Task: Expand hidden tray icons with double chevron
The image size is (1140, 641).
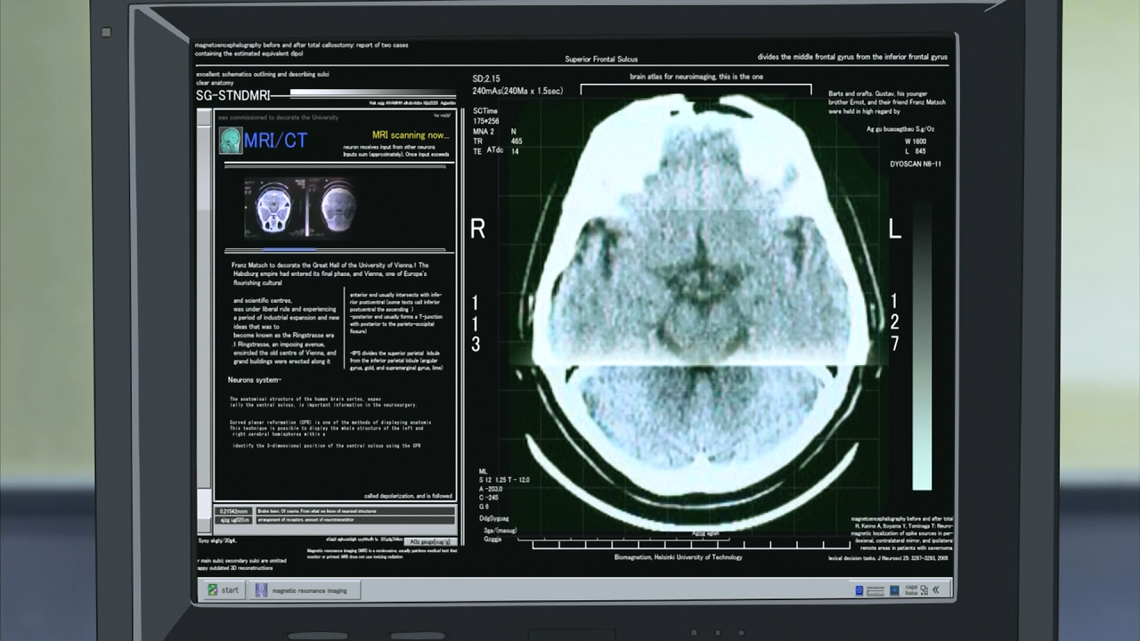Action: point(936,589)
